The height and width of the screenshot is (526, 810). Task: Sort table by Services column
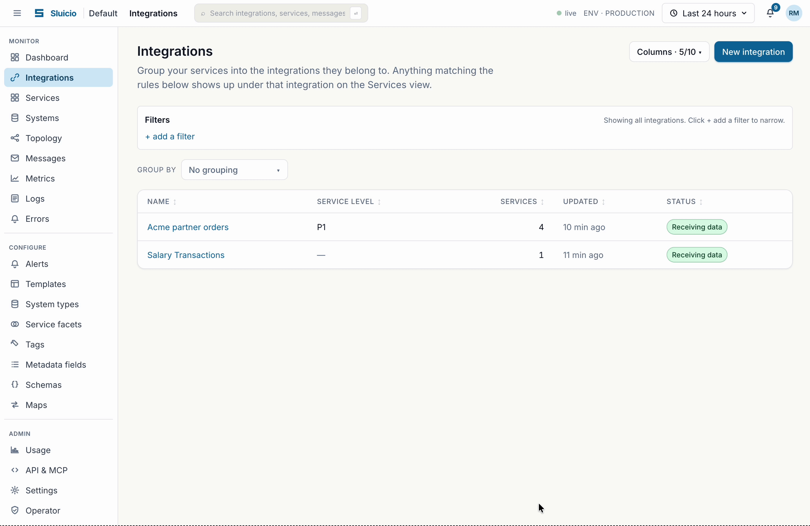click(x=522, y=202)
